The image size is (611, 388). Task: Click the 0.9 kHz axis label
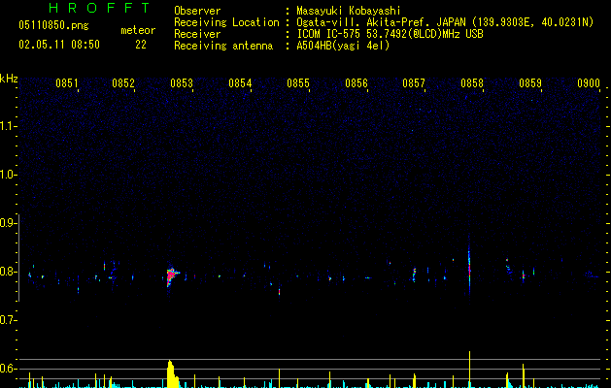point(7,223)
